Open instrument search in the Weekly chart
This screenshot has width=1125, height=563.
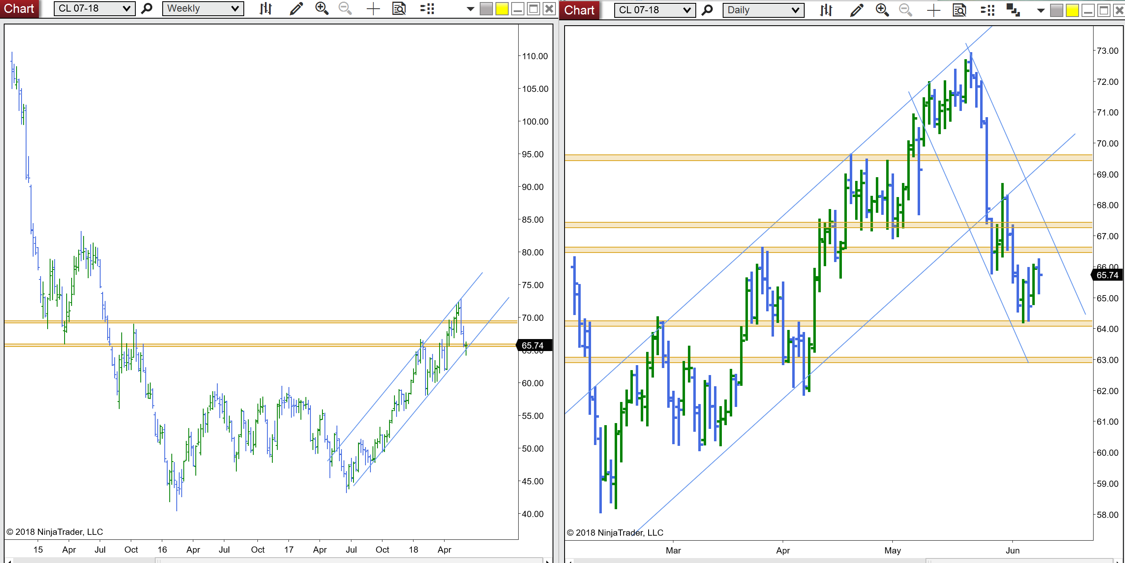tap(147, 8)
